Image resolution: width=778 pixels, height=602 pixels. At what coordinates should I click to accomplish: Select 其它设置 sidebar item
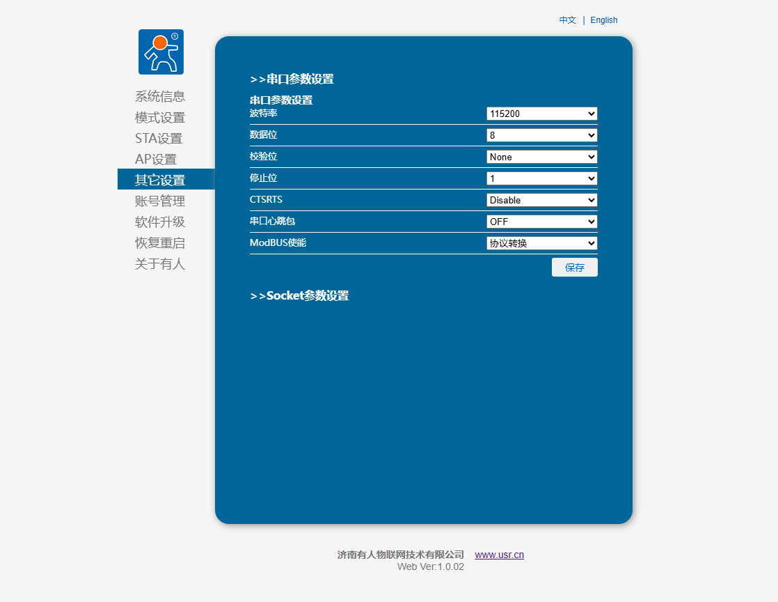click(160, 180)
